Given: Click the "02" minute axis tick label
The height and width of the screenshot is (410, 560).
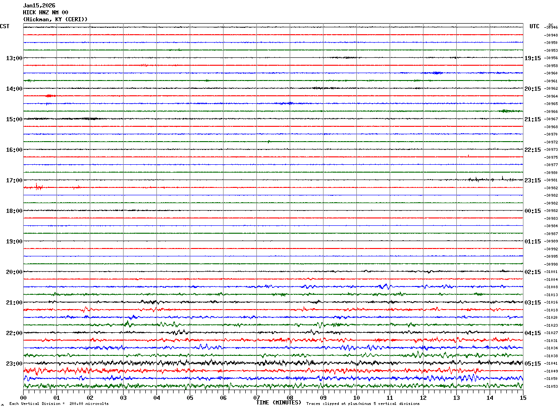Looking at the screenshot, I should pyautogui.click(x=90, y=398).
